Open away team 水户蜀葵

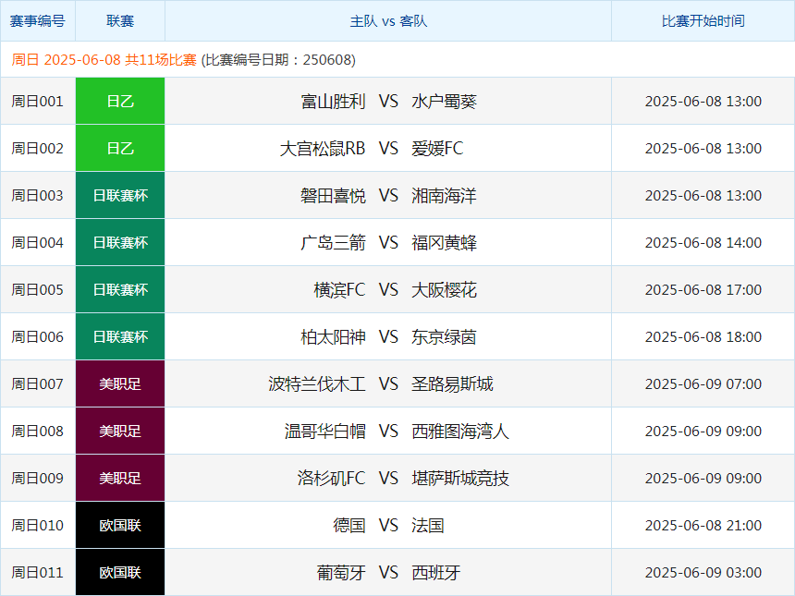pyautogui.click(x=444, y=102)
